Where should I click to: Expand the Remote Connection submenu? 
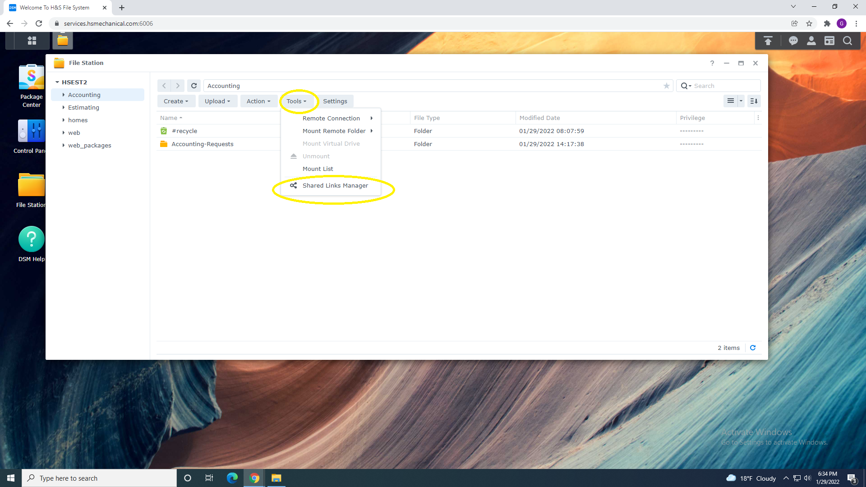tap(331, 118)
